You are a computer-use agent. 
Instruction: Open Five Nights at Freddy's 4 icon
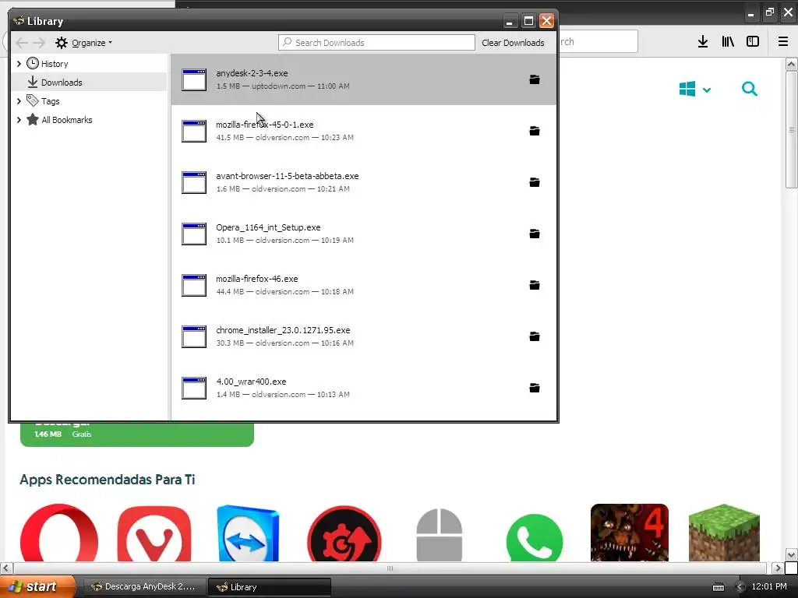[630, 533]
